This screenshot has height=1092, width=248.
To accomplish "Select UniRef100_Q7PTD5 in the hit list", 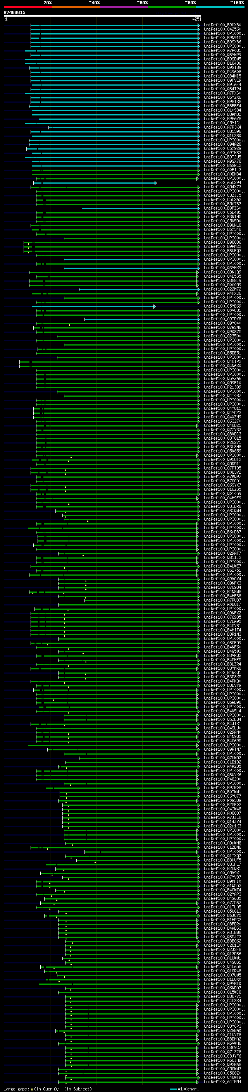I will (222, 468).
